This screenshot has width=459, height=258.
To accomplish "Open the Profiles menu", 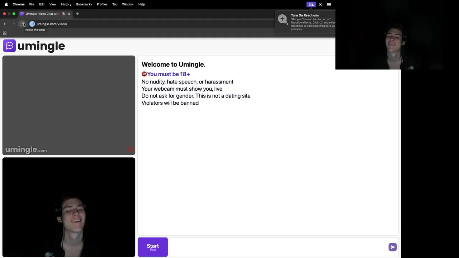I will pos(102,4).
